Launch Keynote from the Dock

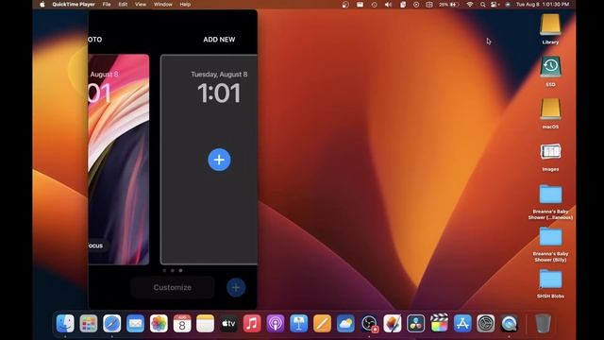298,323
